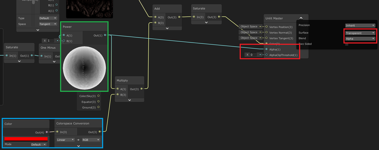This screenshot has height=150, width=379.
Task: Open the Blend dropdown set to Alpha
Action: 360,38
